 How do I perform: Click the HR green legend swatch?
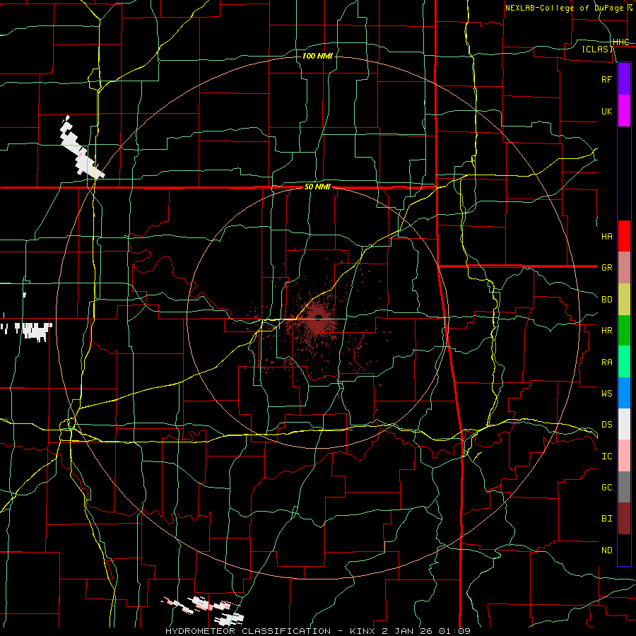tap(624, 331)
